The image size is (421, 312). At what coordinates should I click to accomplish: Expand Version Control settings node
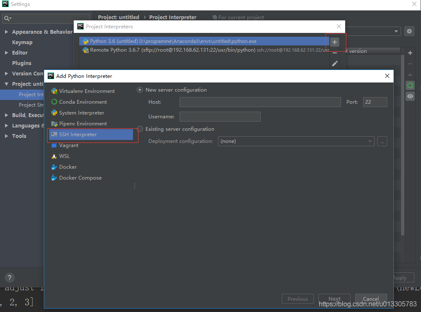(x=6, y=73)
